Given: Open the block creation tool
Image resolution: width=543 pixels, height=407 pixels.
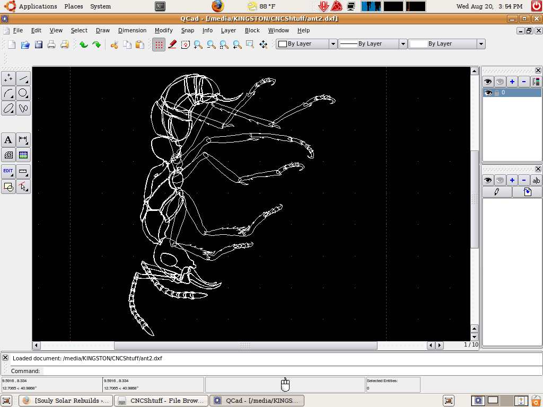Looking at the screenshot, I should point(8,187).
